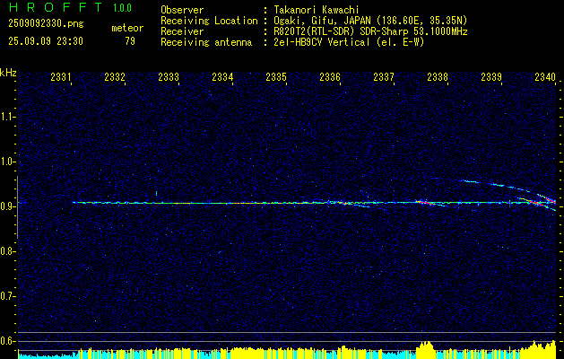Click the Receiving Location label

click(x=209, y=21)
